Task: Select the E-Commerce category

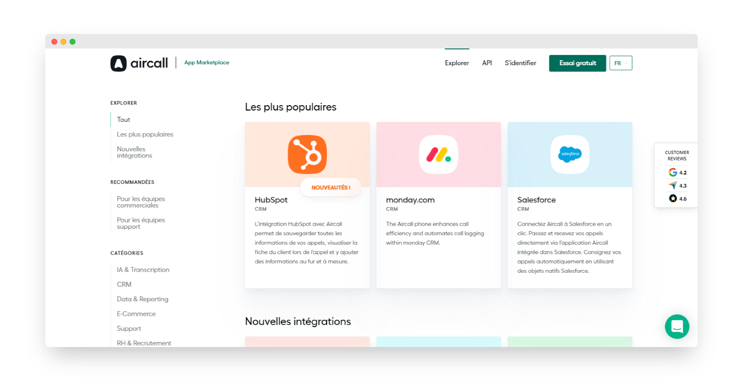Action: pyautogui.click(x=136, y=314)
